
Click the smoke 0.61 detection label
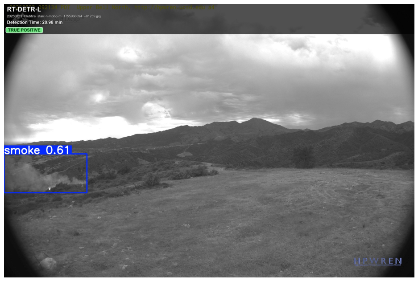pos(37,150)
